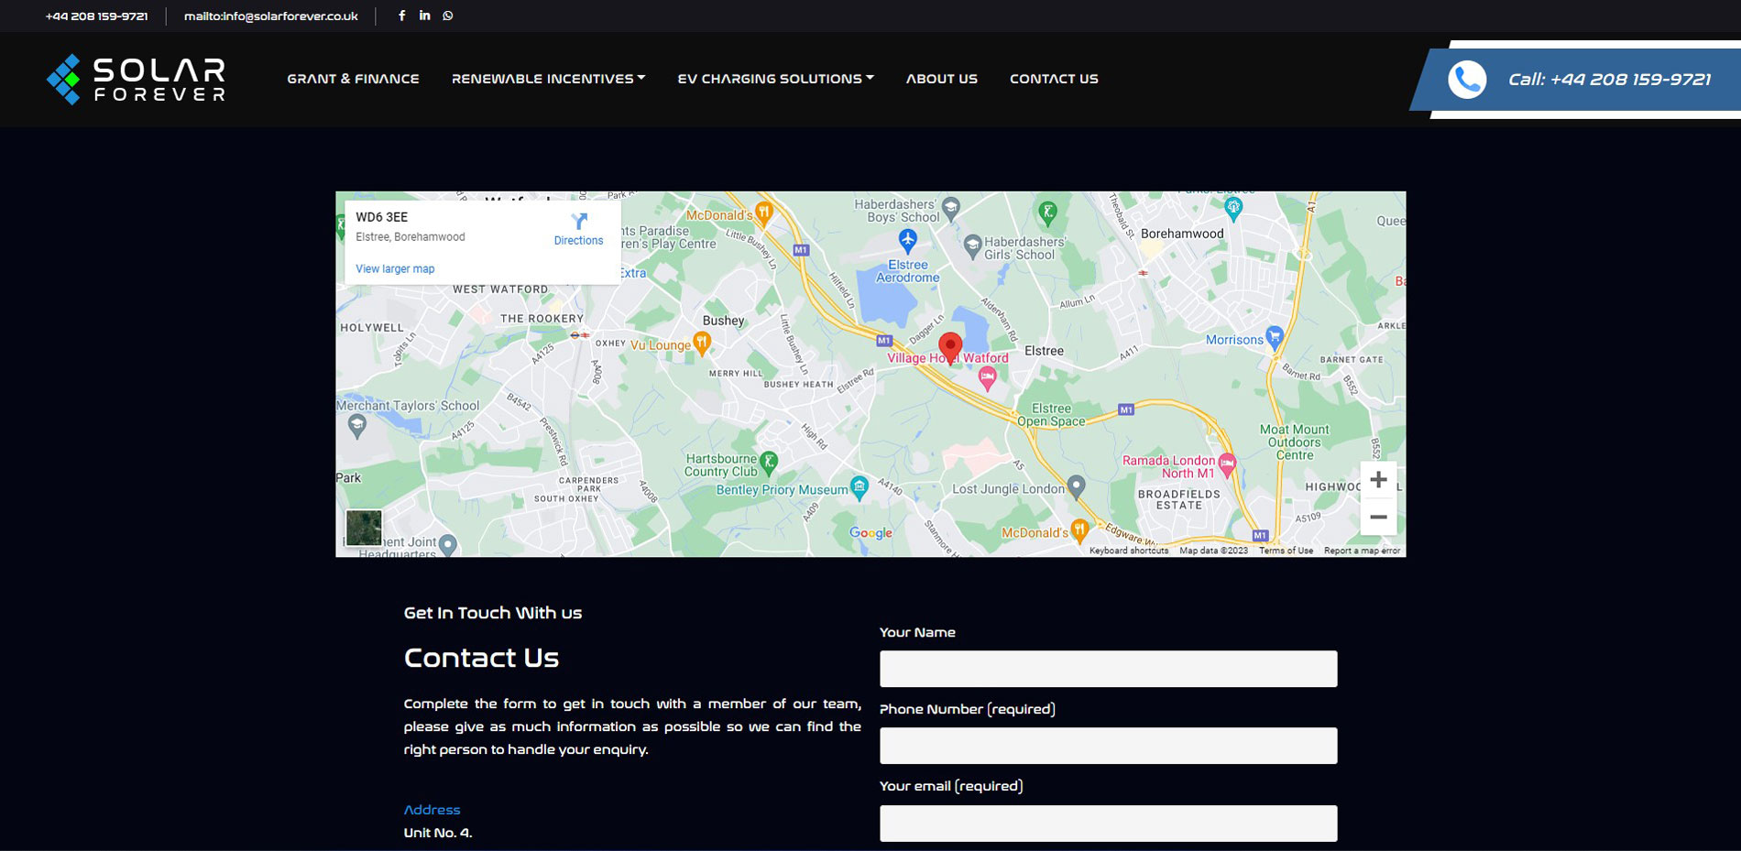Open the LinkedIn social icon

coord(424,16)
